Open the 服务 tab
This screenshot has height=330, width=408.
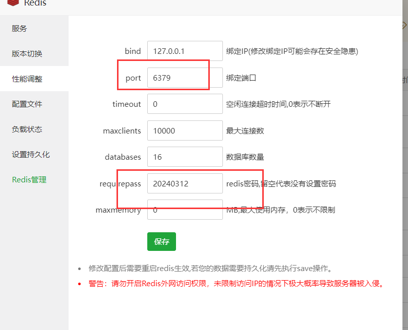coord(19,28)
